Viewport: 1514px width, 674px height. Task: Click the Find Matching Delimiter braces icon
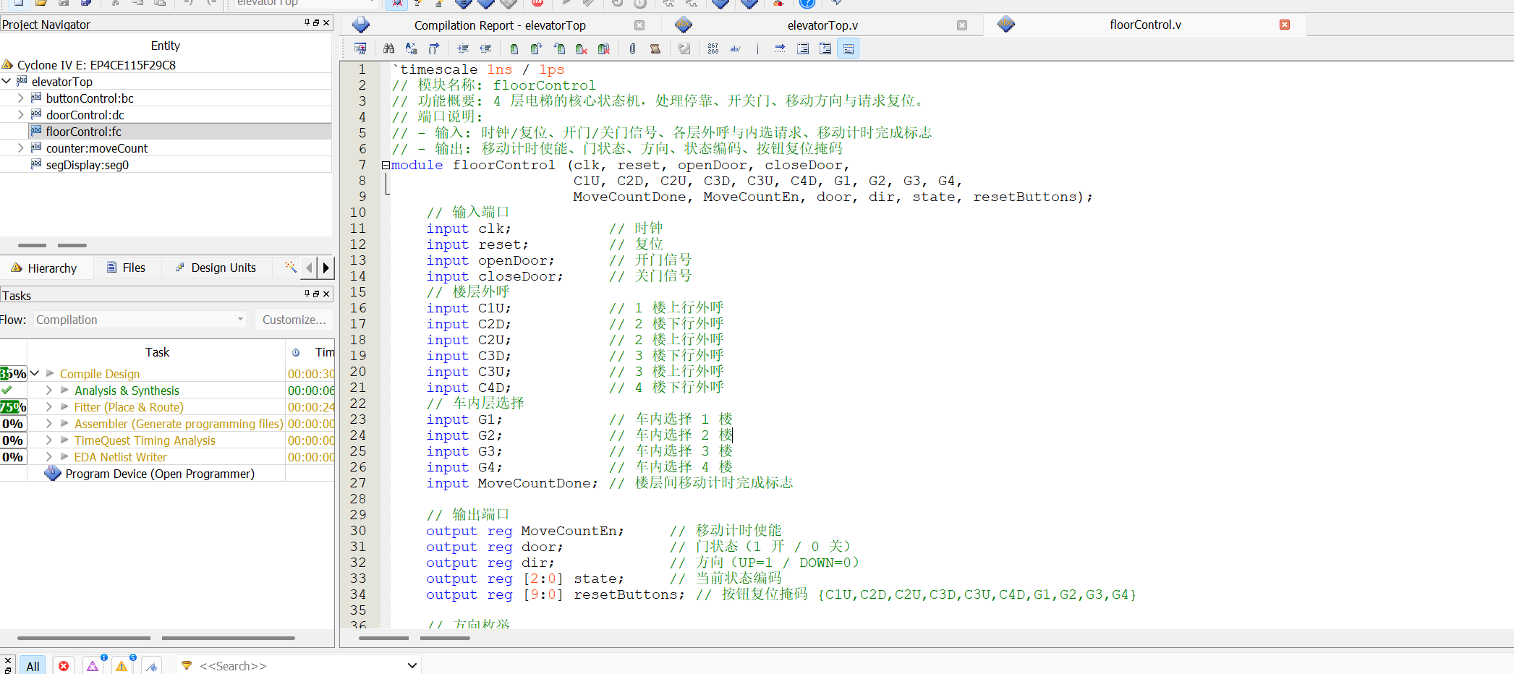click(x=434, y=48)
